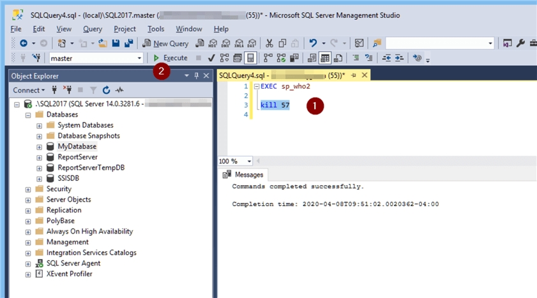Expand the Security folder
The width and height of the screenshot is (537, 298).
point(28,190)
